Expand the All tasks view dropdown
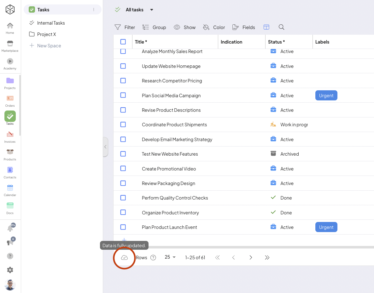Image resolution: width=374 pixels, height=293 pixels. coord(152,10)
